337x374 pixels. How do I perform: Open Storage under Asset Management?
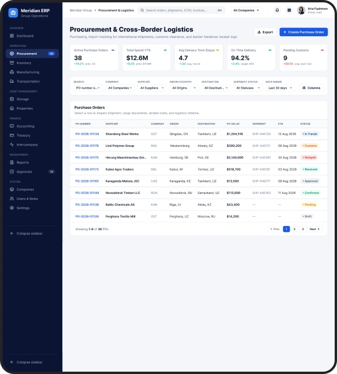click(x=32, y=99)
